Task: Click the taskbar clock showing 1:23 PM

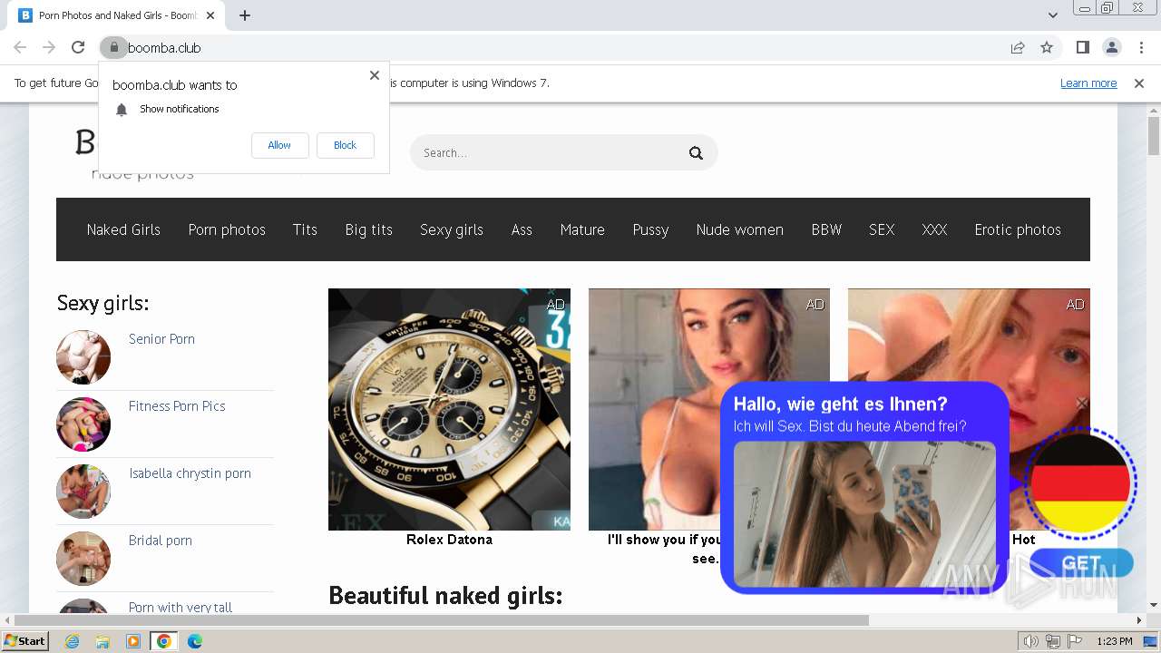Action: tap(1115, 641)
